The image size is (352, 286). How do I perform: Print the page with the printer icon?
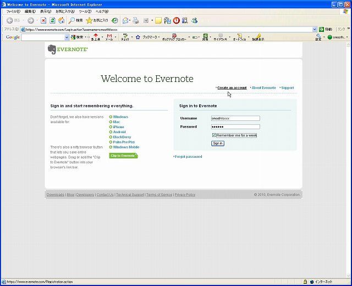[136, 20]
